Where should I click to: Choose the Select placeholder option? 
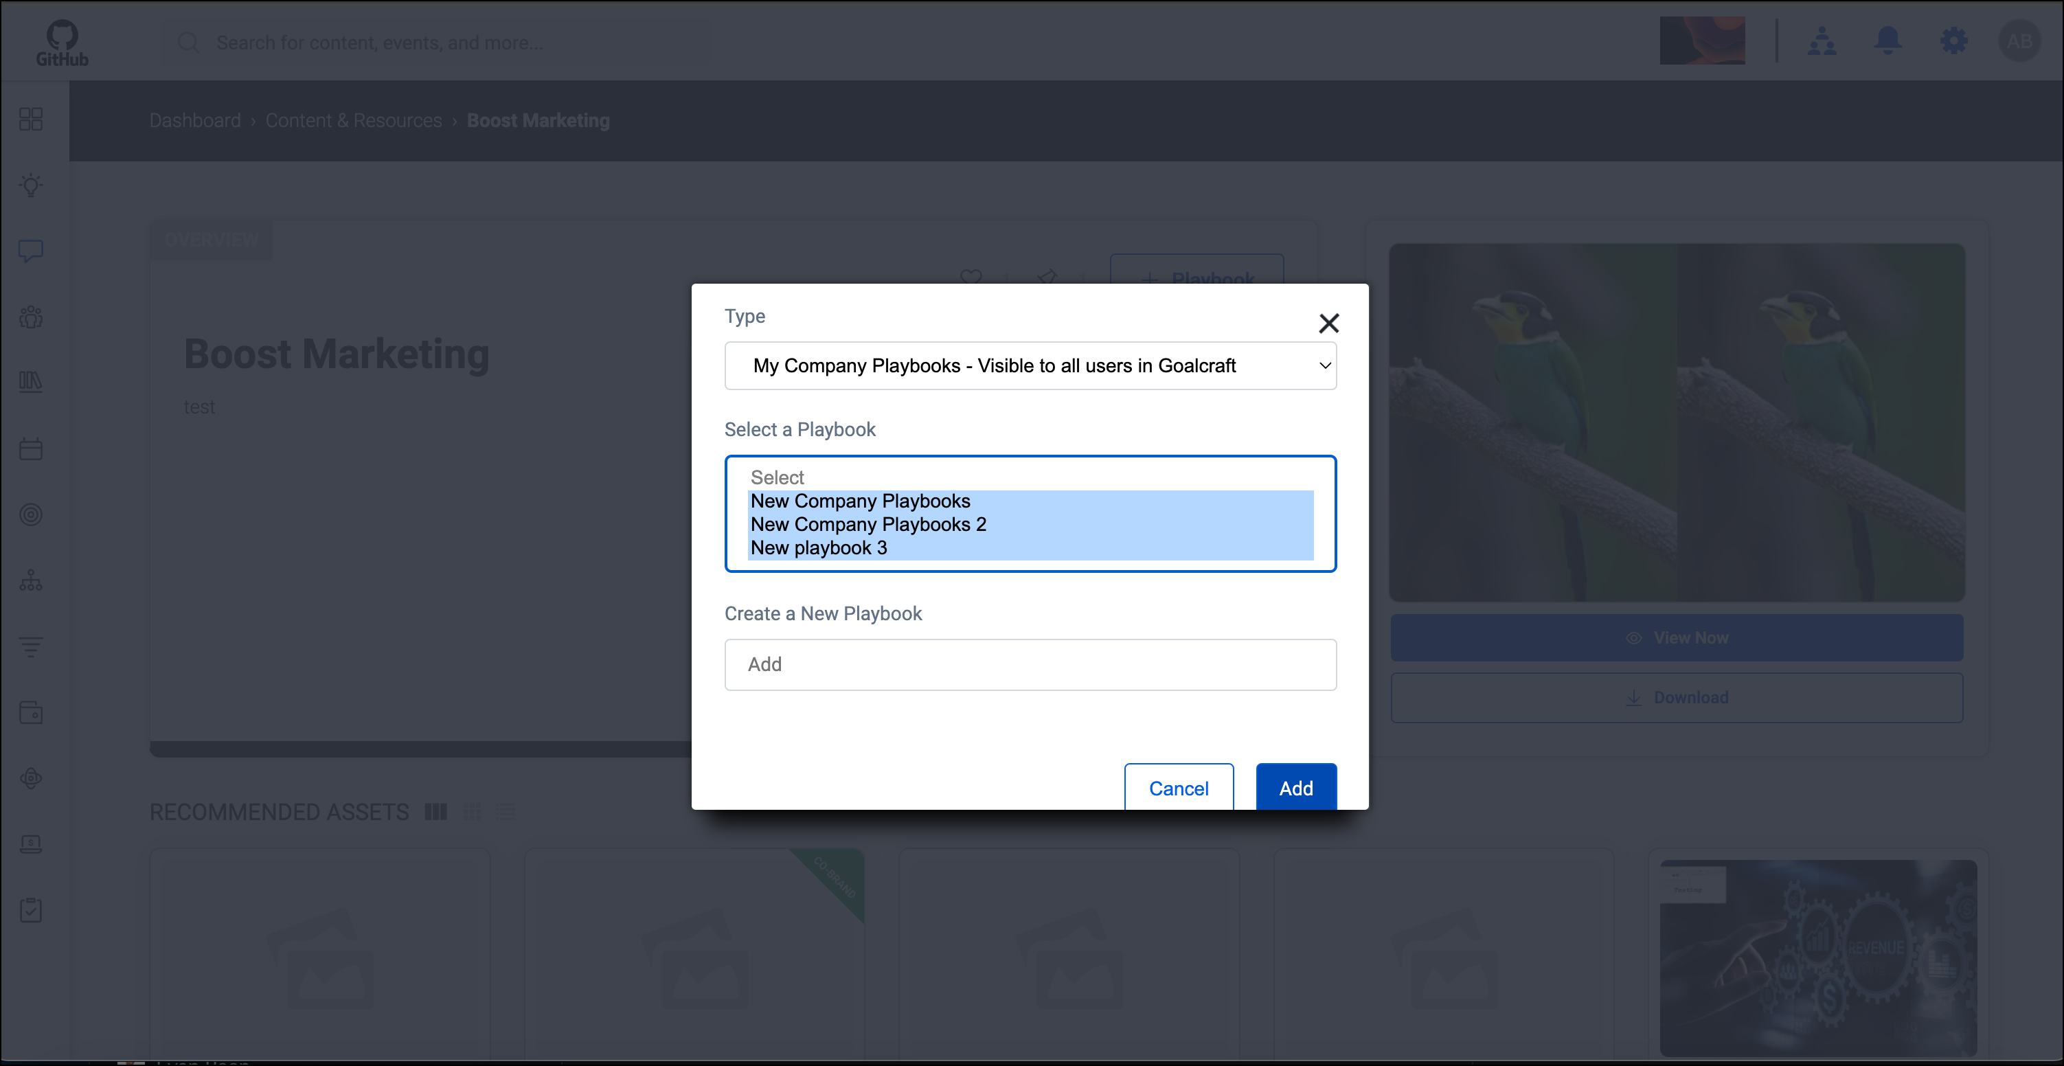[1030, 477]
